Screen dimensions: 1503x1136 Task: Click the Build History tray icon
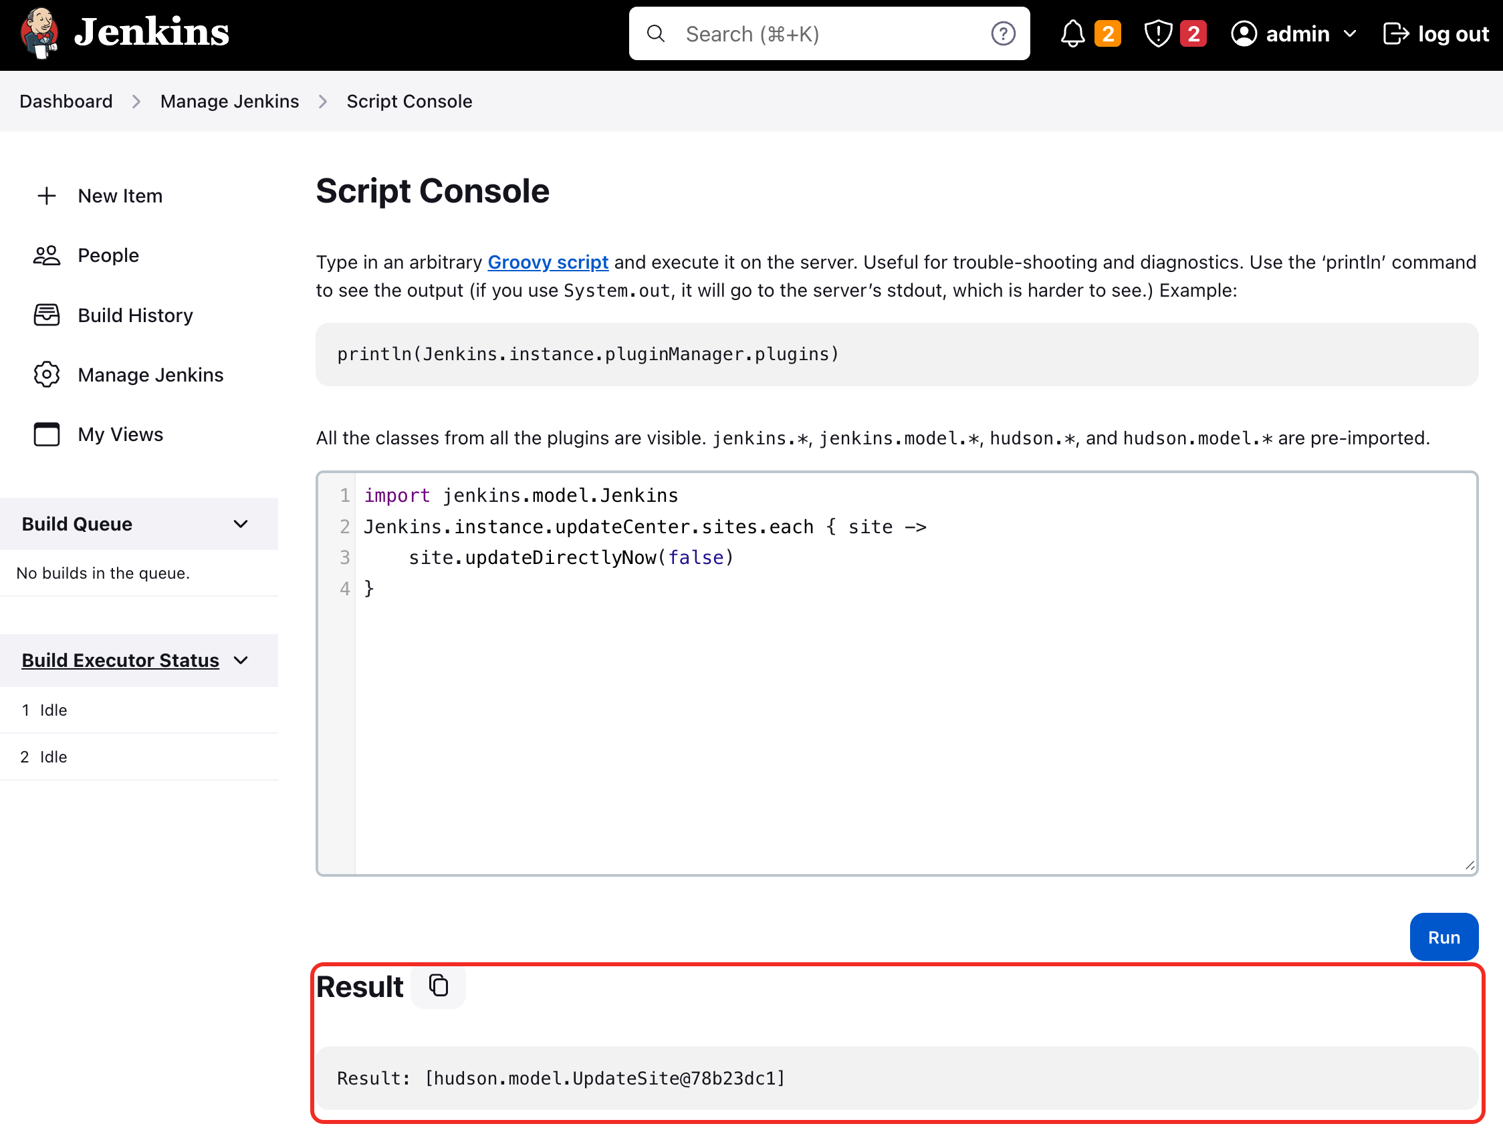[47, 315]
